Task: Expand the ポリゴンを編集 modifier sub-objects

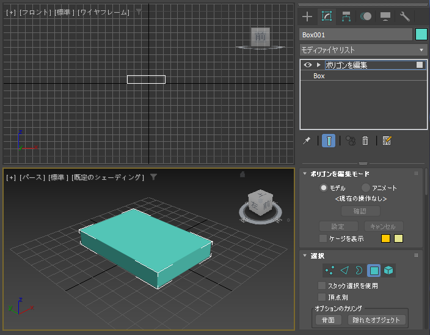Action: pyautogui.click(x=318, y=65)
